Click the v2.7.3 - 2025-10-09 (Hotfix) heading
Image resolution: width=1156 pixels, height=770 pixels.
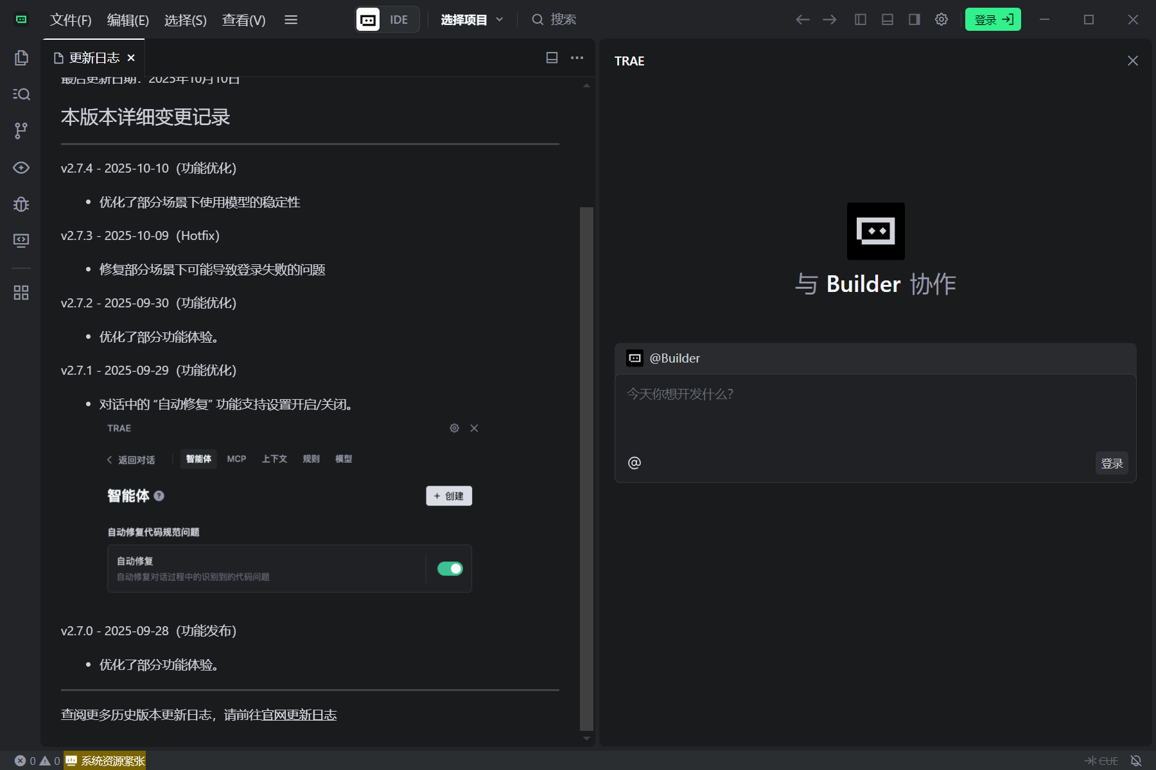(140, 235)
